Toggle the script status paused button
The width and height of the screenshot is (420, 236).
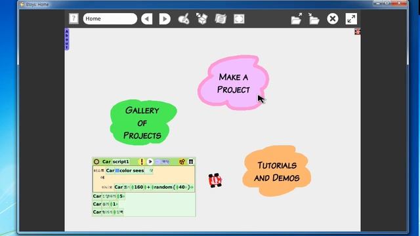pos(162,162)
